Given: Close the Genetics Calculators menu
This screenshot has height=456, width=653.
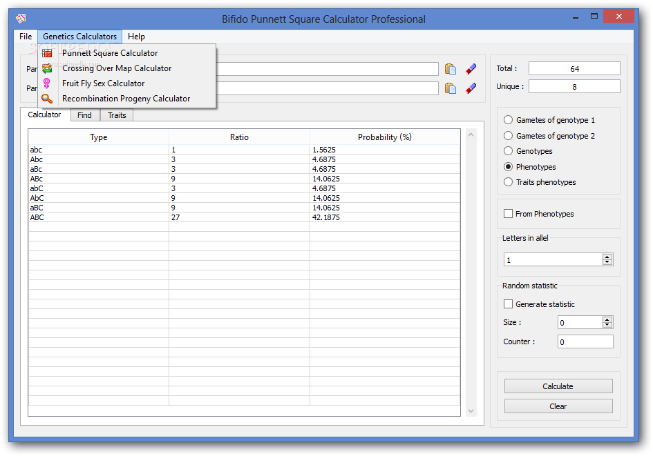Looking at the screenshot, I should (x=79, y=37).
